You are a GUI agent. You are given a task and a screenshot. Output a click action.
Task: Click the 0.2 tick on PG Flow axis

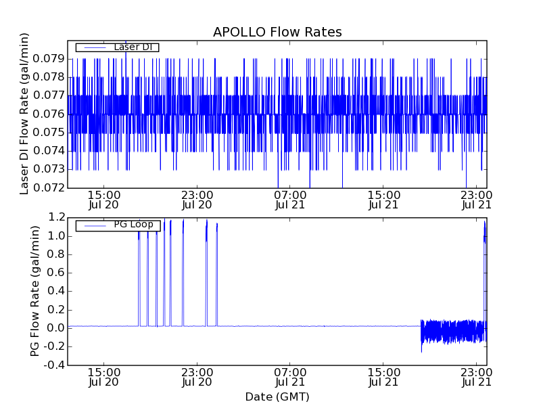pyautogui.click(x=56, y=310)
